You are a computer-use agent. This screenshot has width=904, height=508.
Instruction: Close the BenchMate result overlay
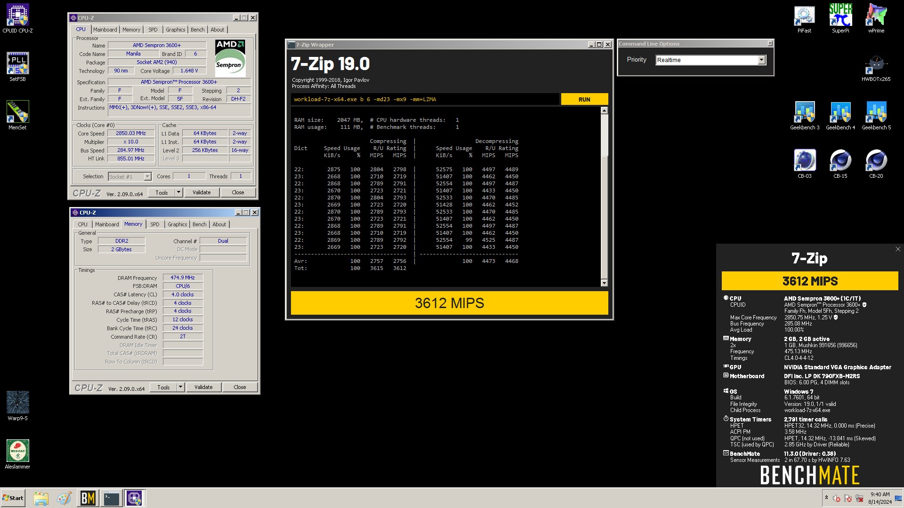[897, 249]
